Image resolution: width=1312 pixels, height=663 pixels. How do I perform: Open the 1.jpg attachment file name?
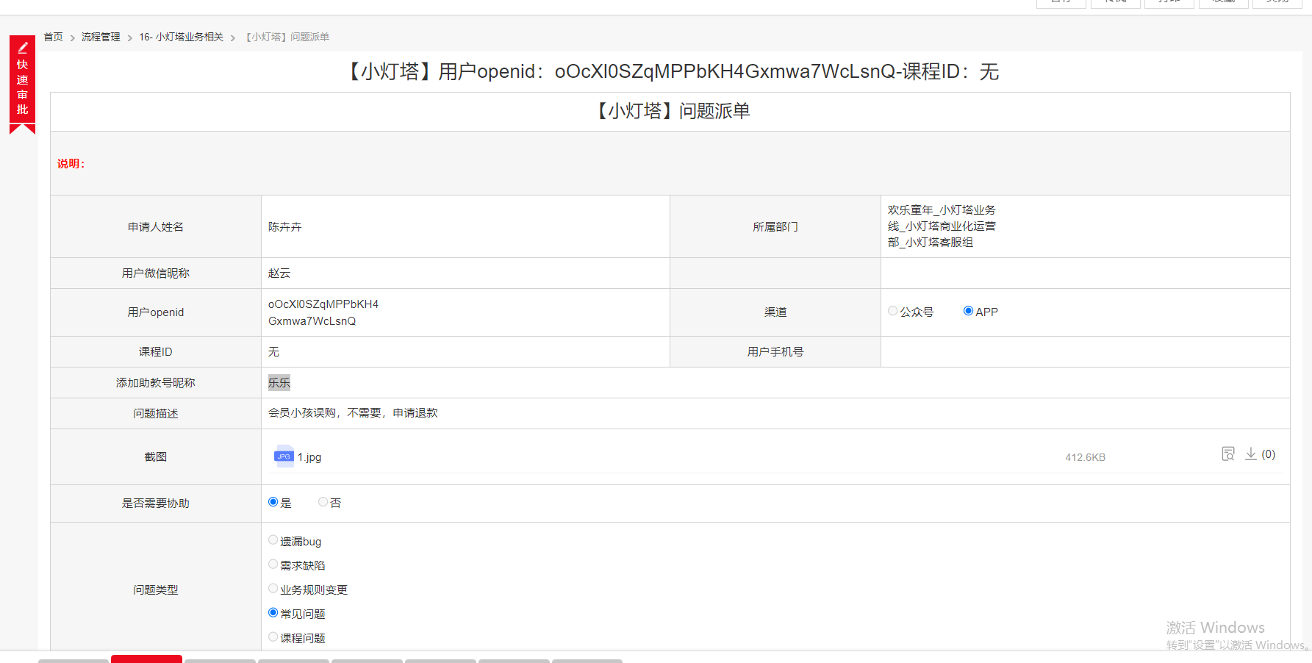click(x=309, y=457)
